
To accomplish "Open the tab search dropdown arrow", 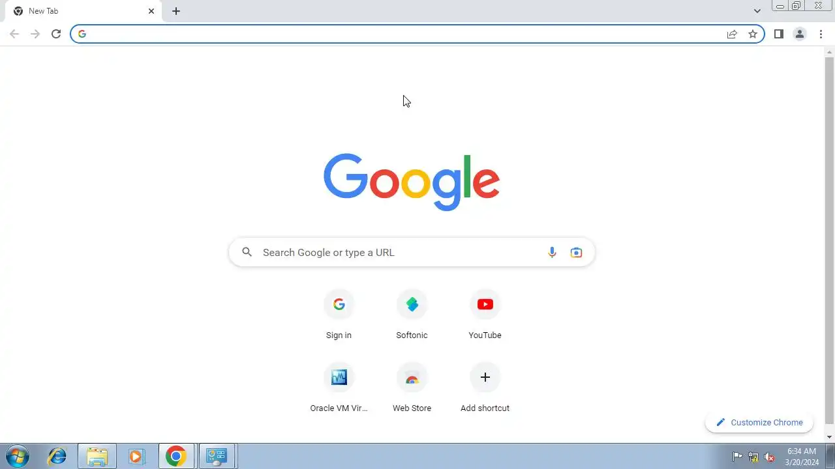I will [x=757, y=11].
